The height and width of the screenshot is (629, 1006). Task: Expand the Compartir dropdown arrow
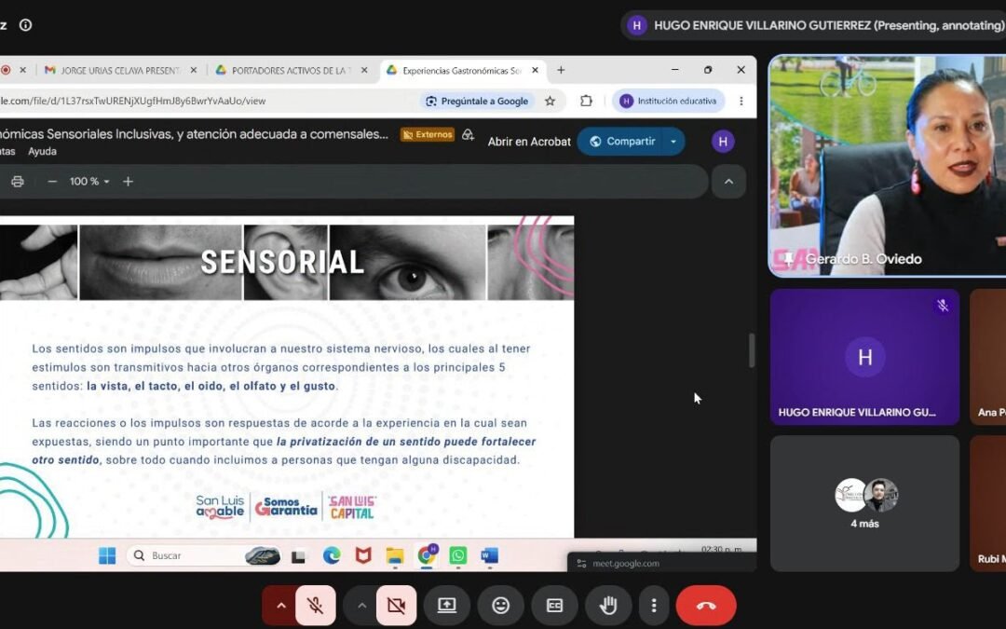tap(673, 142)
